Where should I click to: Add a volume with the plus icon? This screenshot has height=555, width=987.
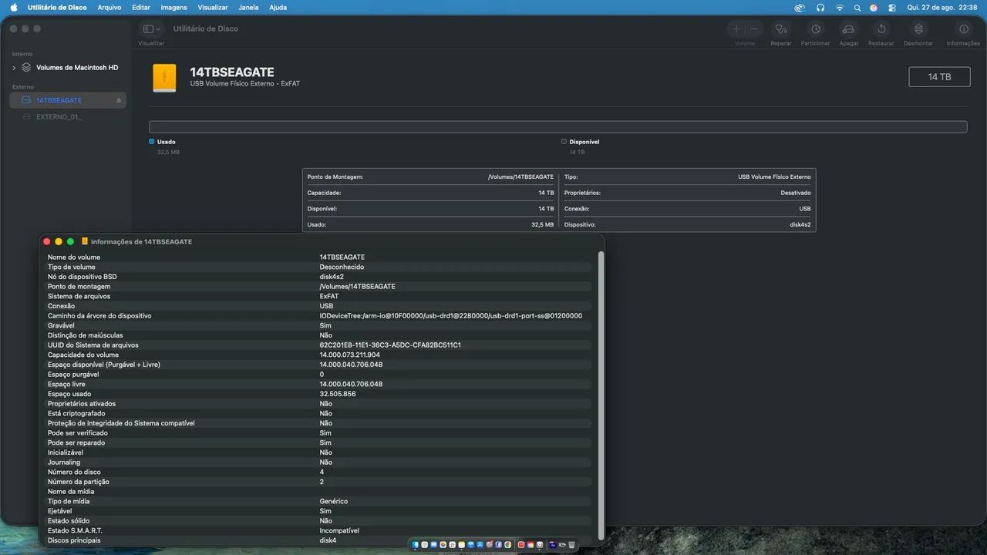pyautogui.click(x=736, y=29)
